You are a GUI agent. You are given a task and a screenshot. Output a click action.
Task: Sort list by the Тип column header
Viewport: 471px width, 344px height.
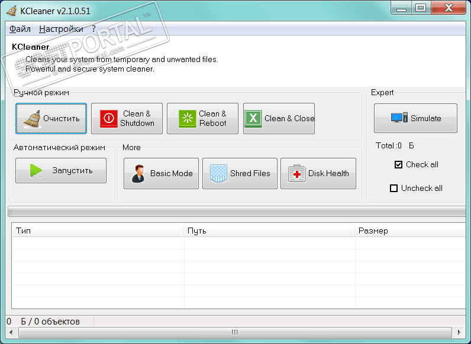[x=98, y=231]
